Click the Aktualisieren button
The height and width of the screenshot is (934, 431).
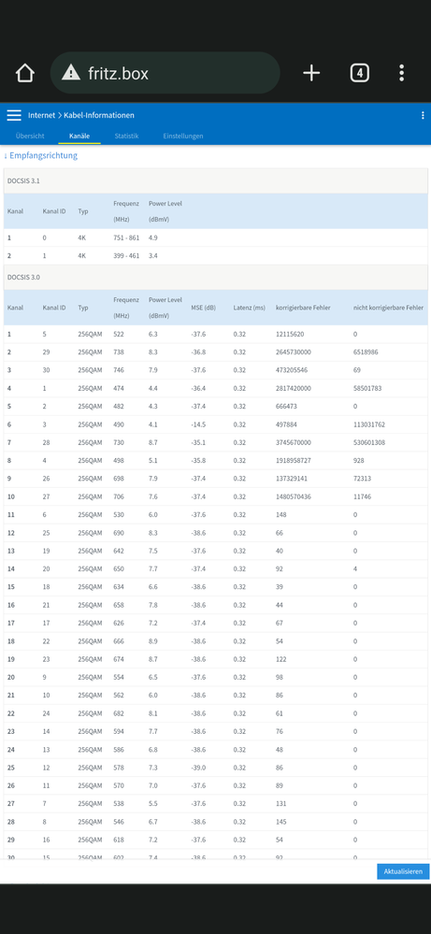click(x=403, y=870)
